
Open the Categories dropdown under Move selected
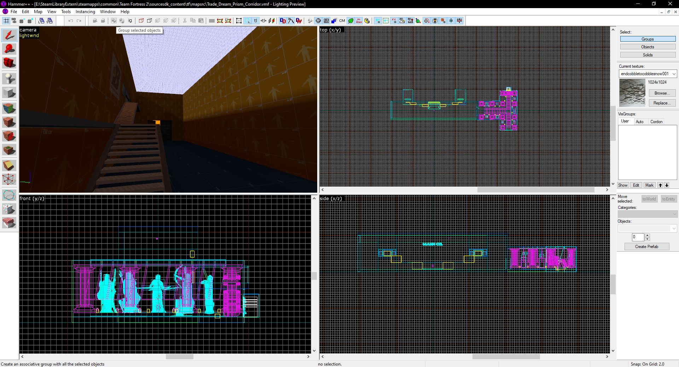(x=647, y=214)
